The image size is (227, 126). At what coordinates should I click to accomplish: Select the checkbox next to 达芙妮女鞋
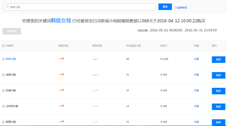point(3,106)
